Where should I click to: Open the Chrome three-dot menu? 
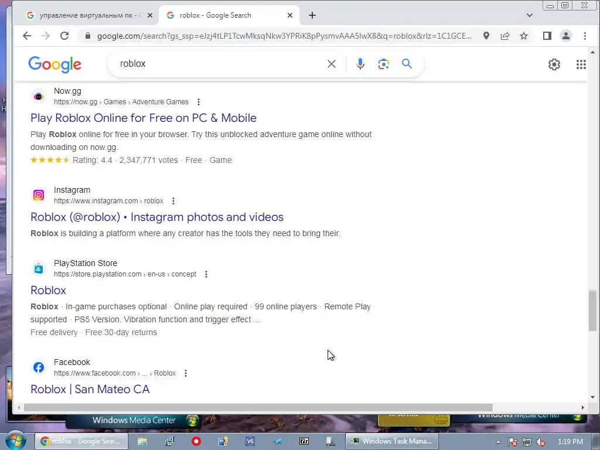tap(585, 36)
